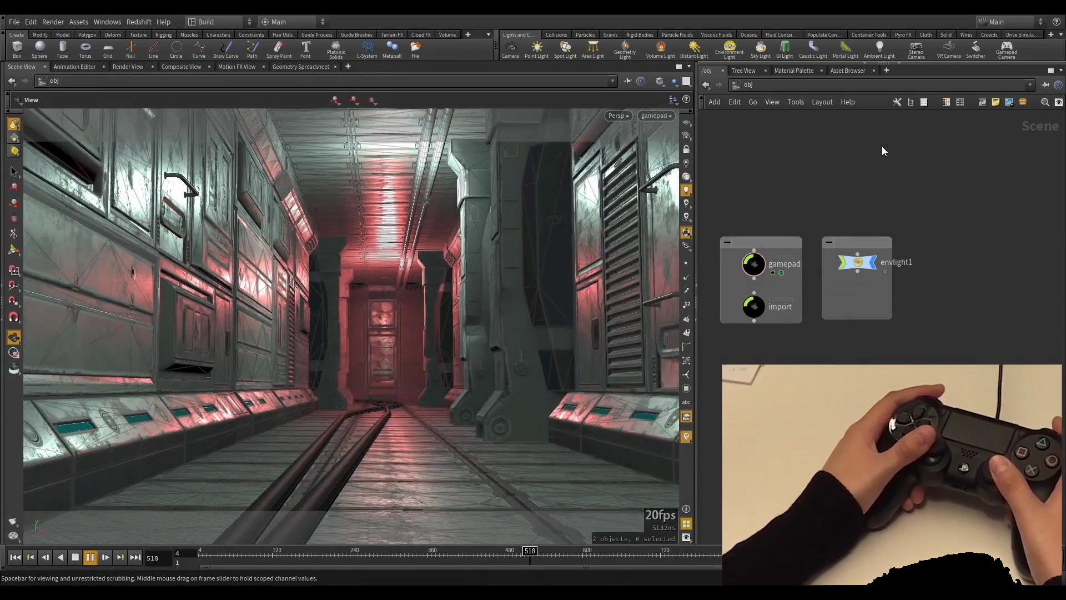Select the L-System shelf tool
The height and width of the screenshot is (600, 1066).
(x=367, y=50)
